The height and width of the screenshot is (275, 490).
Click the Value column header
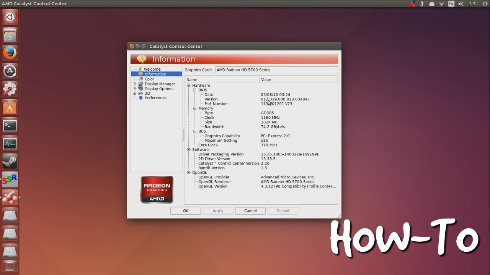click(x=299, y=79)
